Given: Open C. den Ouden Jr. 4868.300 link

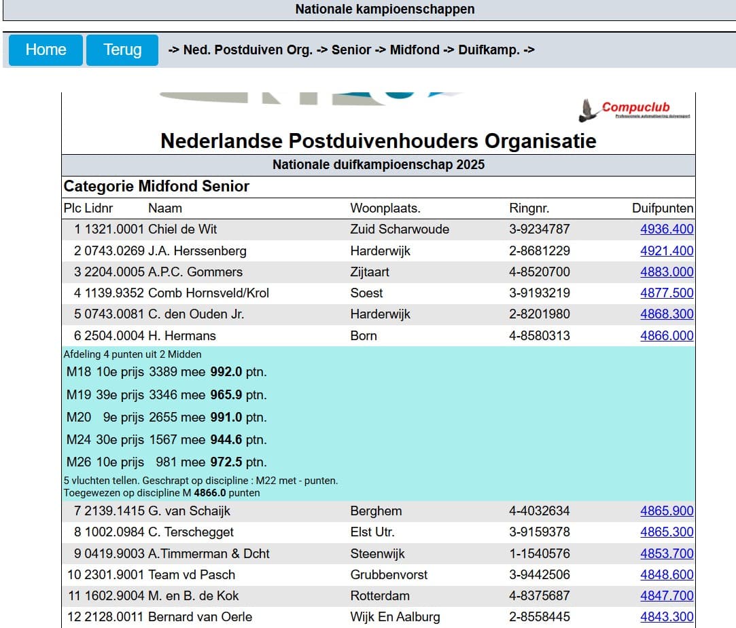Looking at the screenshot, I should coord(666,314).
